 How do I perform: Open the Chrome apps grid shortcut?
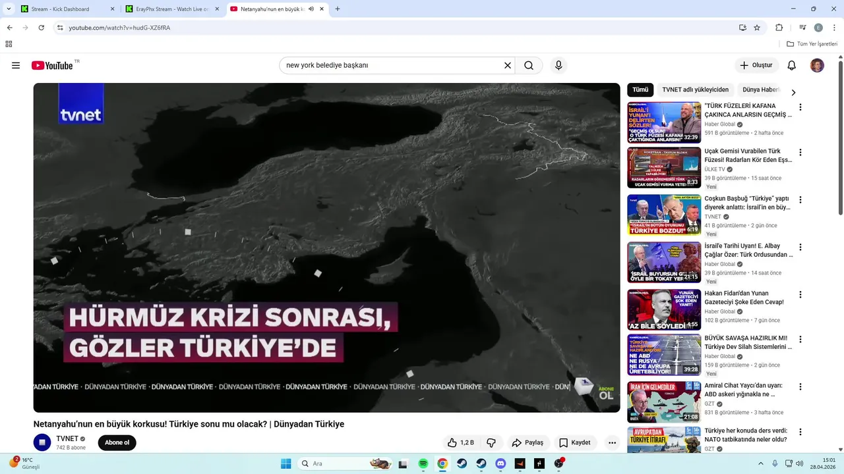point(9,44)
